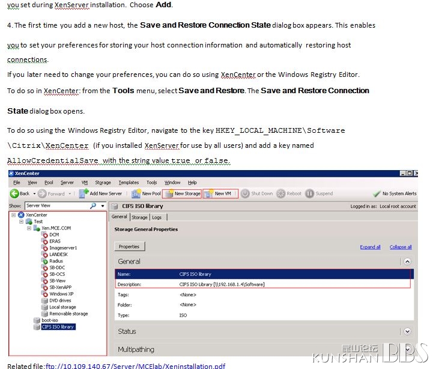Open the Help menu

pos(192,183)
